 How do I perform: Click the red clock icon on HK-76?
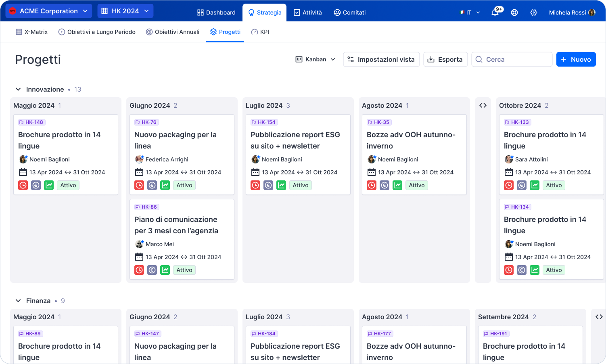140,185
